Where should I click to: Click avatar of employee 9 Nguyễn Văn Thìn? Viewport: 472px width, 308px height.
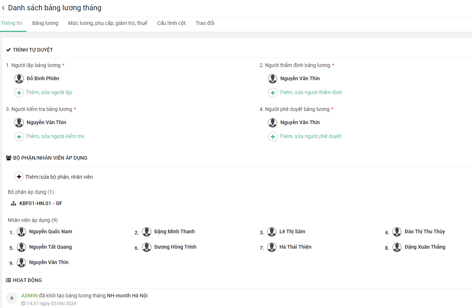click(22, 263)
